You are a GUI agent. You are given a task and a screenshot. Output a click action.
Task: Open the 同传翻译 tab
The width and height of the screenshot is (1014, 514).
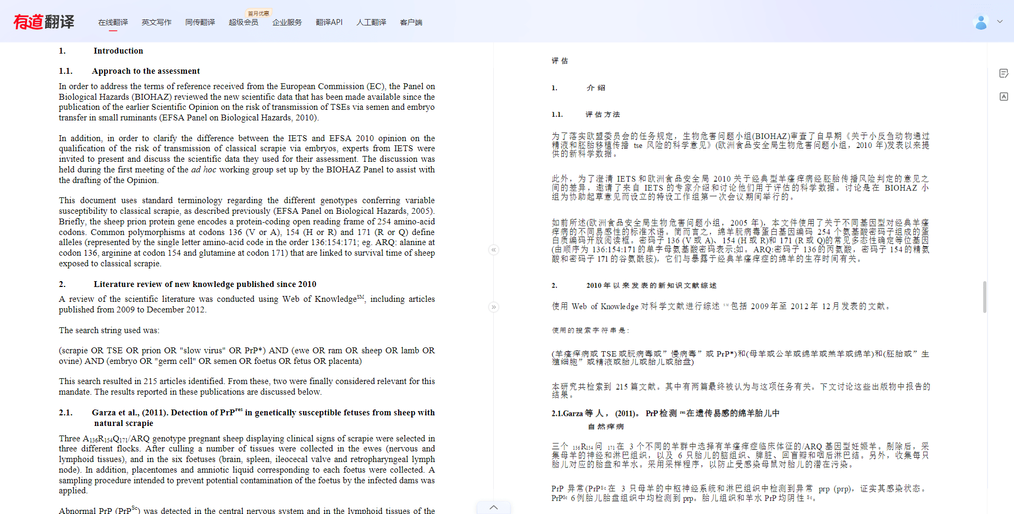(200, 22)
